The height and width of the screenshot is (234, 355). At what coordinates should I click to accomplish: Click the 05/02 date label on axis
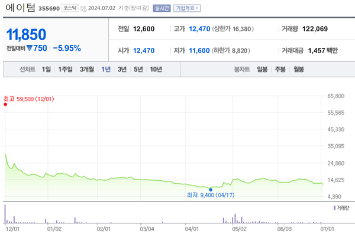coord(239,229)
